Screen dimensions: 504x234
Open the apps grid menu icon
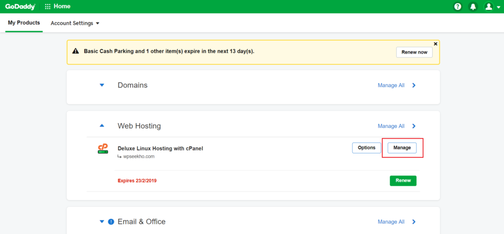coord(48,7)
